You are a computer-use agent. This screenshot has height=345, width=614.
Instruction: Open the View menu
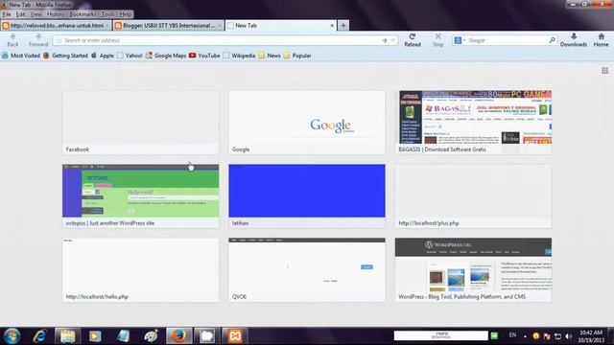(35, 14)
